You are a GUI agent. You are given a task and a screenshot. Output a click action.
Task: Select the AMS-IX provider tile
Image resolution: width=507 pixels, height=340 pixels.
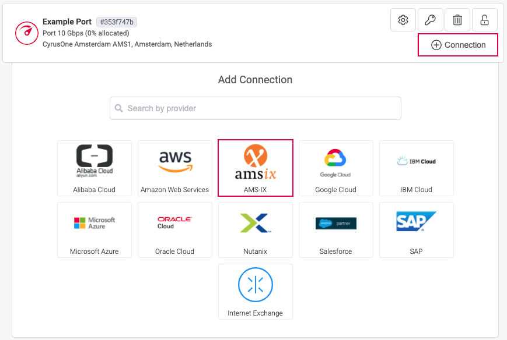click(x=255, y=168)
